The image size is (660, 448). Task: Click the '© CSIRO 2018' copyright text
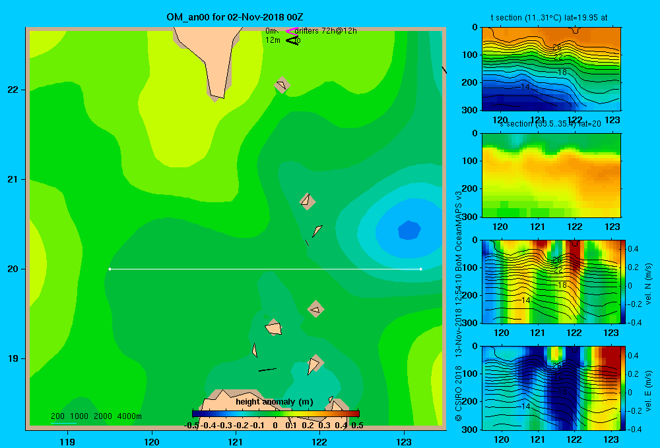[x=459, y=393]
